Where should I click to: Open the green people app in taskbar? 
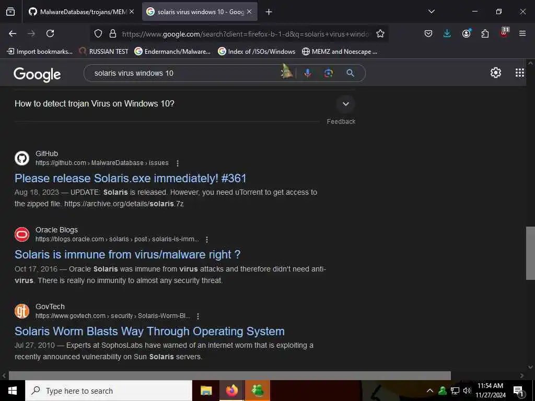pyautogui.click(x=258, y=391)
